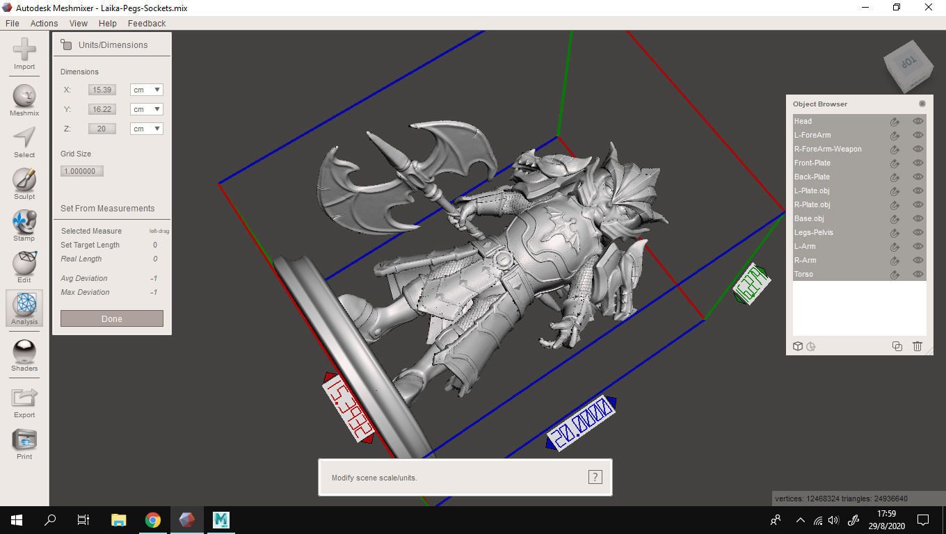
Task: Open File Explorer from the taskbar
Action: [x=119, y=520]
